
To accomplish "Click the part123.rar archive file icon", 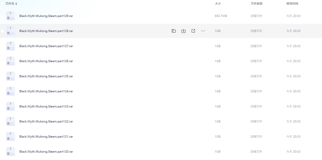I will click(10, 107).
